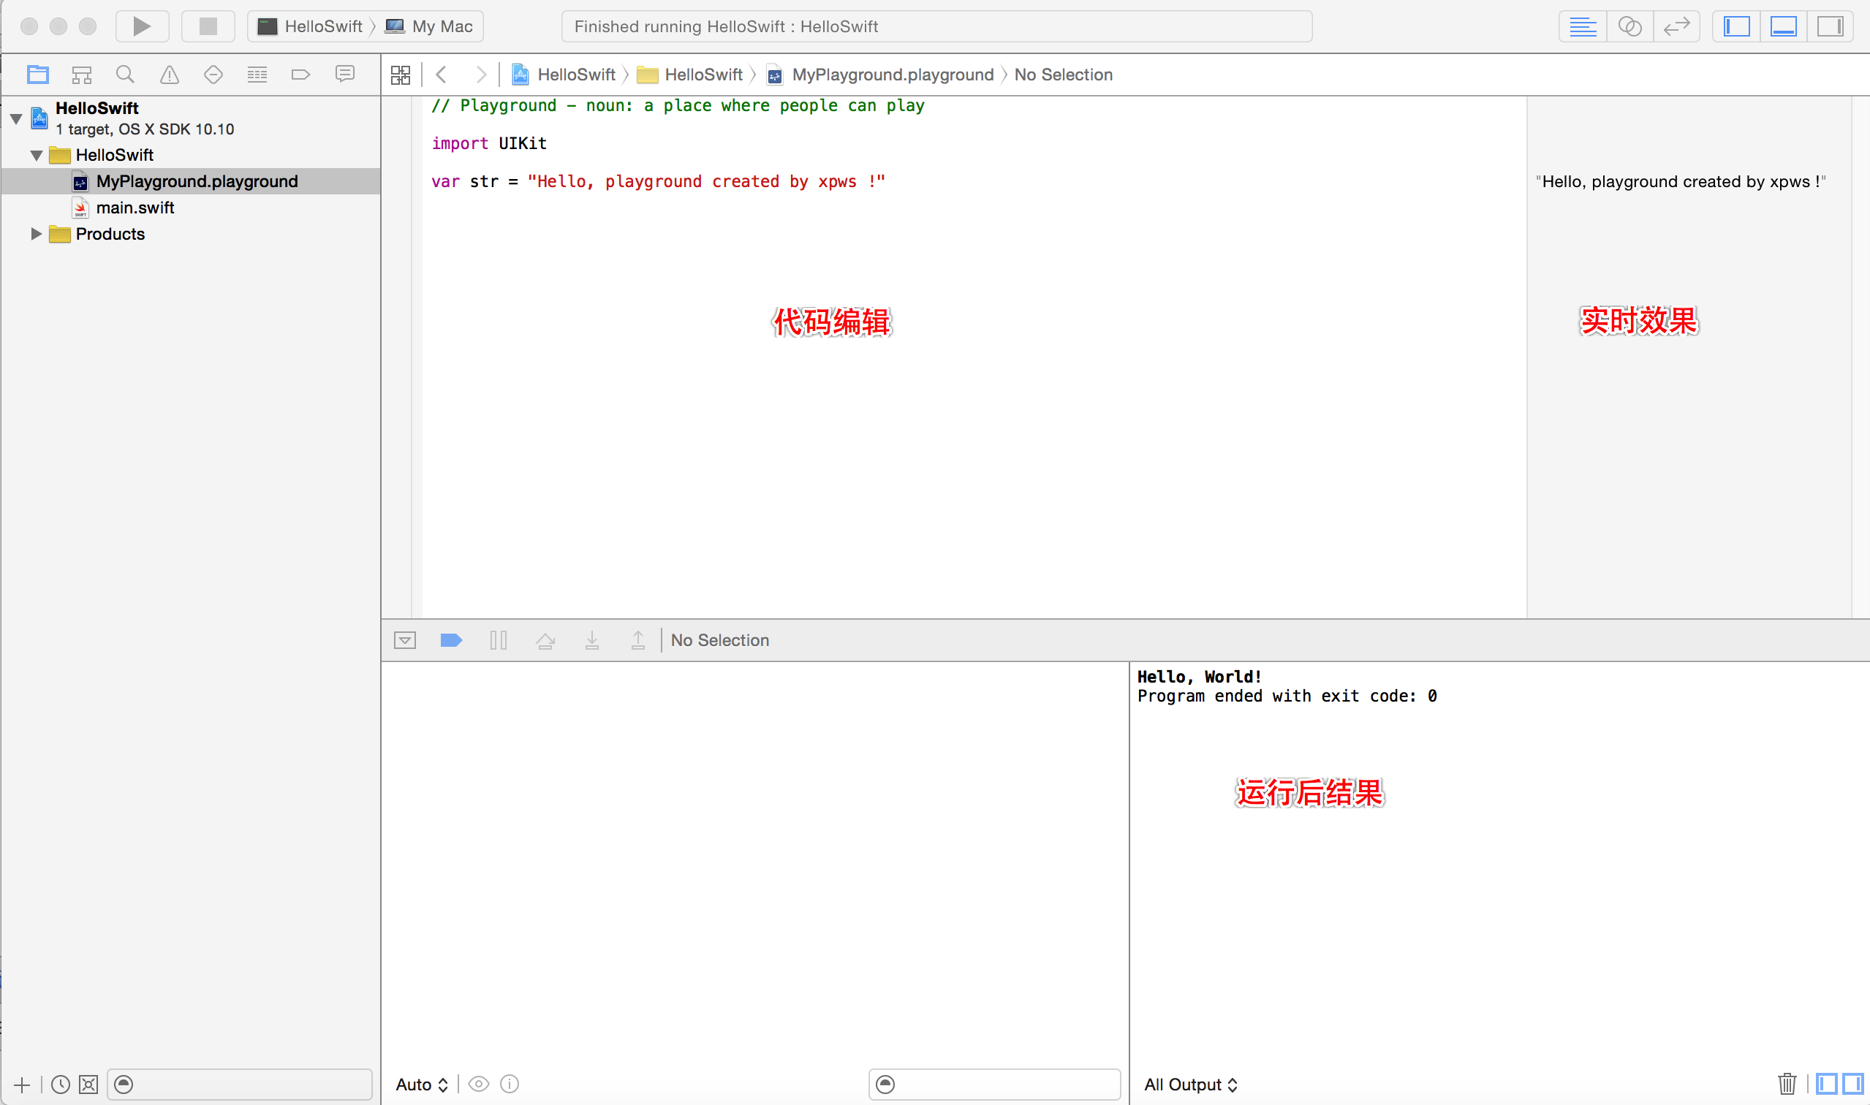Show the Assistant editor
This screenshot has width=1870, height=1105.
click(1629, 27)
